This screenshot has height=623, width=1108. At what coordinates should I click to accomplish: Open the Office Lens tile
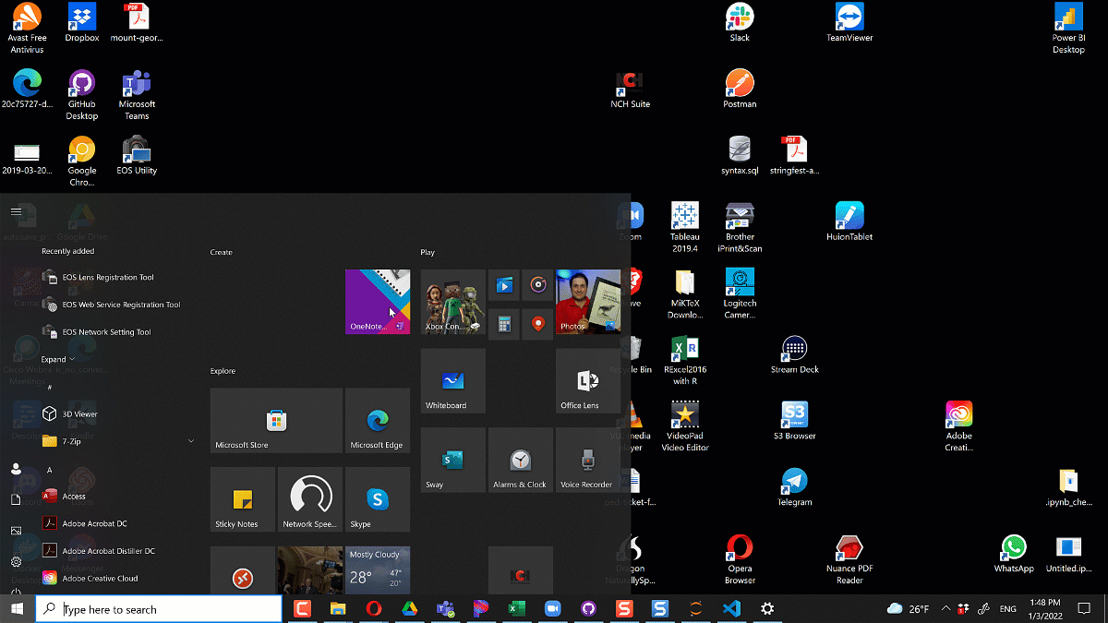(x=587, y=381)
